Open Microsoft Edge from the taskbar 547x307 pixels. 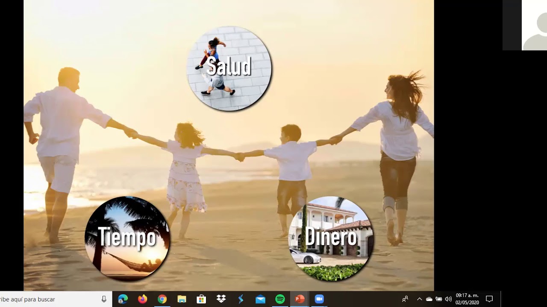click(123, 299)
